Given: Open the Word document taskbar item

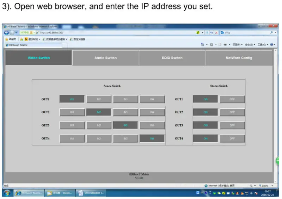Looking at the screenshot, I should pyautogui.click(x=91, y=193).
